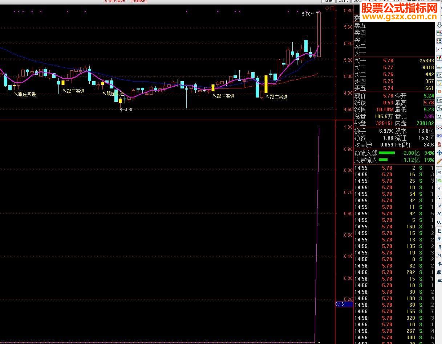This screenshot has height=344, width=442.
Task: Click the 买一 bid row showing 25893
Action: pos(394,61)
